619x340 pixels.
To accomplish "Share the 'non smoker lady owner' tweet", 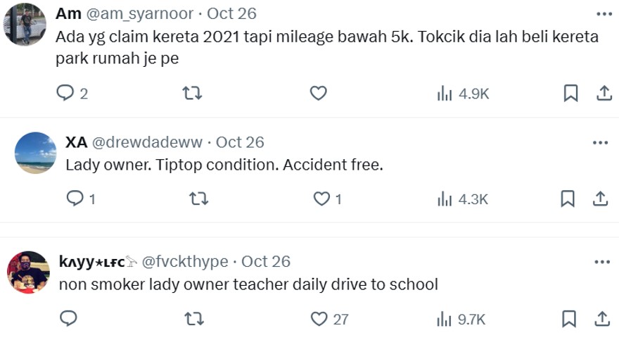I will click(602, 319).
